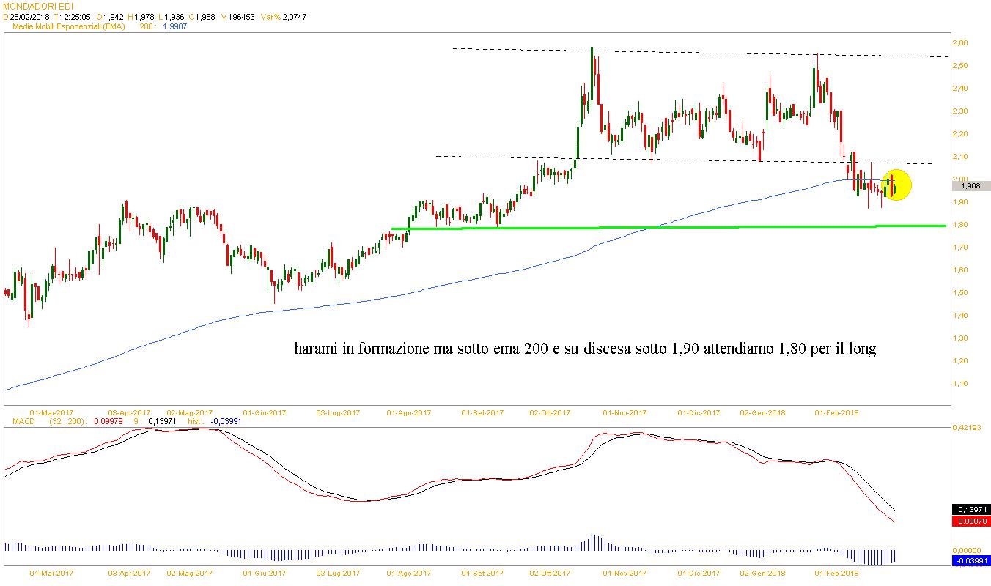Viewport: 991px width, 586px height.
Task: Click the MACD indicator label in lower panel
Action: (18, 421)
